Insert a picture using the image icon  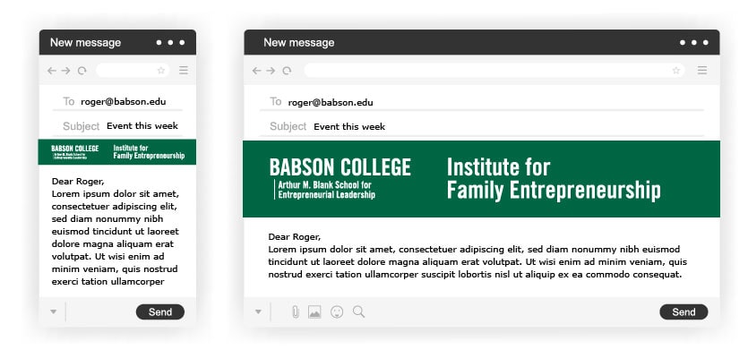pos(314,312)
